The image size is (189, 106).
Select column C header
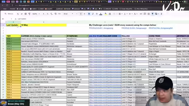(77, 22)
